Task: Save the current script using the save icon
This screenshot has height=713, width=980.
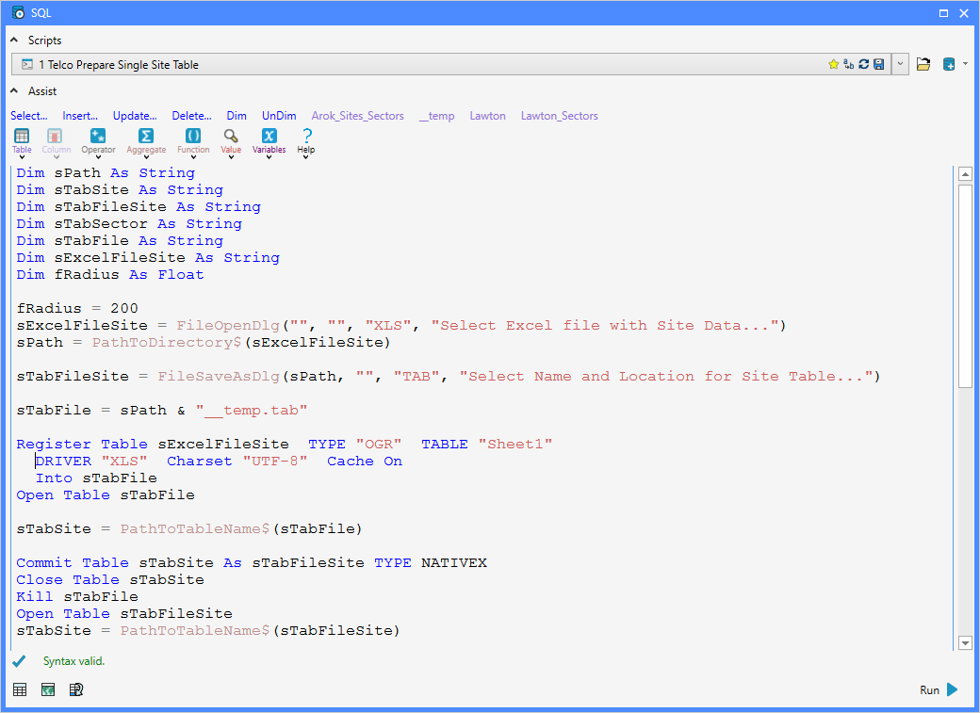Action: pos(878,63)
